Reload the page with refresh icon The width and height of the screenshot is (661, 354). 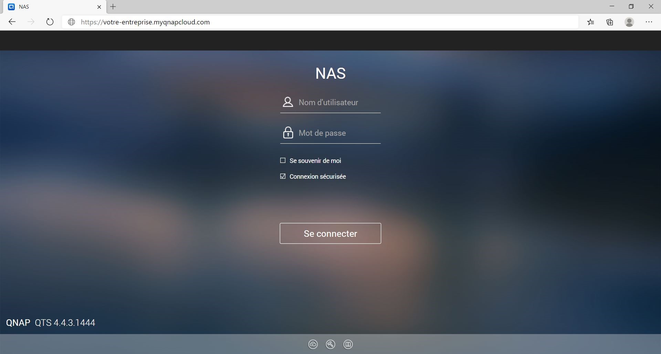pyautogui.click(x=50, y=22)
